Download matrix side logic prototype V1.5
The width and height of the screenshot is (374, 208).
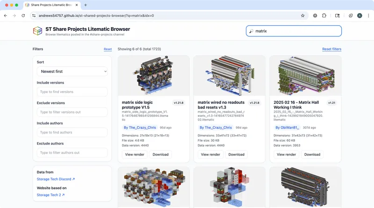160,154
